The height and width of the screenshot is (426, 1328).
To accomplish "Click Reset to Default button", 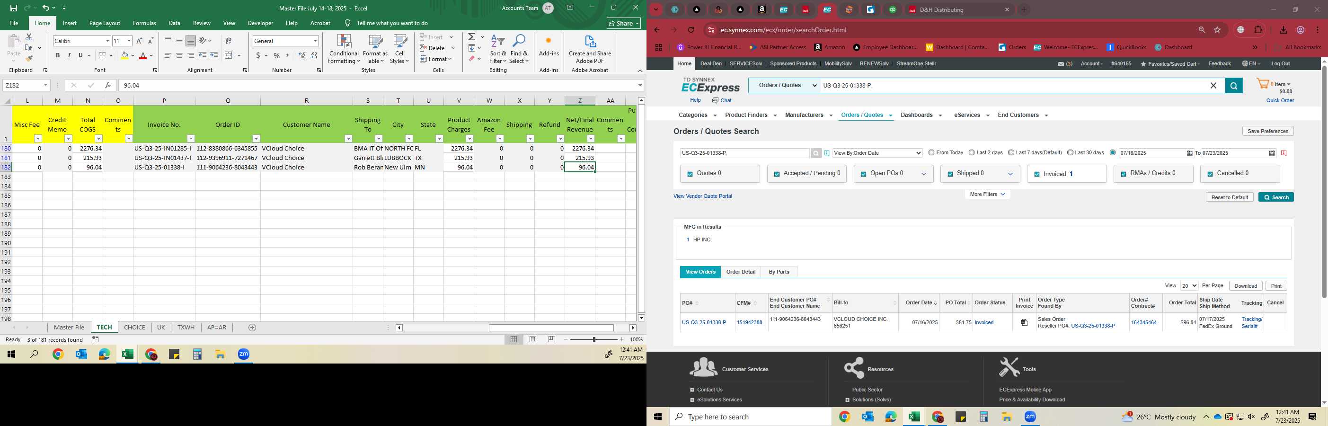I will [1230, 197].
